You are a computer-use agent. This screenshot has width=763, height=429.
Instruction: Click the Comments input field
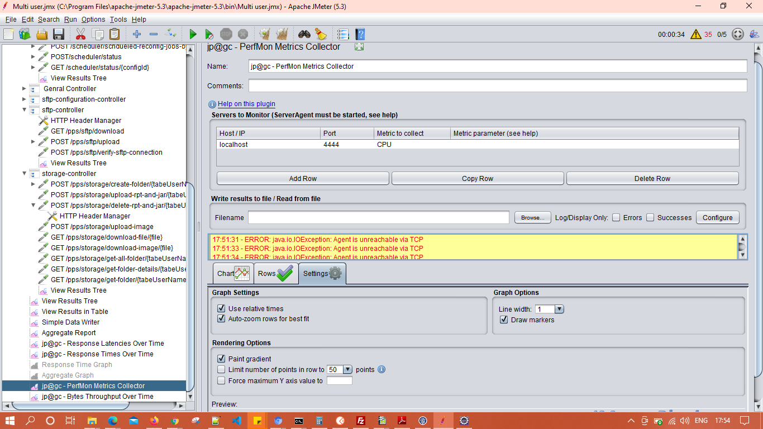point(498,85)
